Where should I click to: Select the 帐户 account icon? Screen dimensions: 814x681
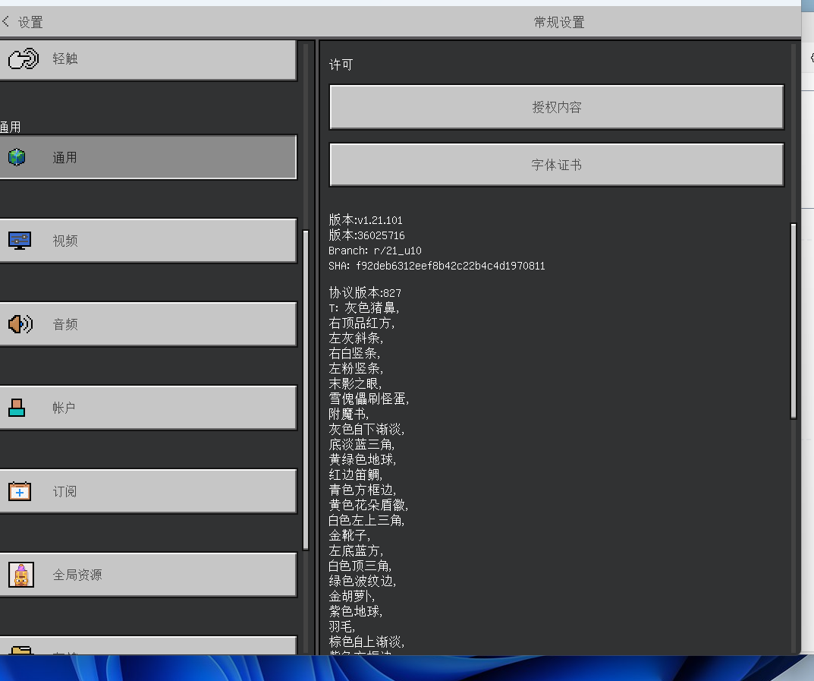pyautogui.click(x=17, y=408)
